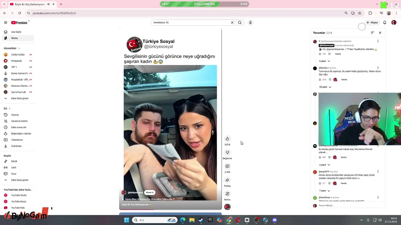Start voice search with microphone icon
Viewport: 401px width, 225px height.
[250, 22]
